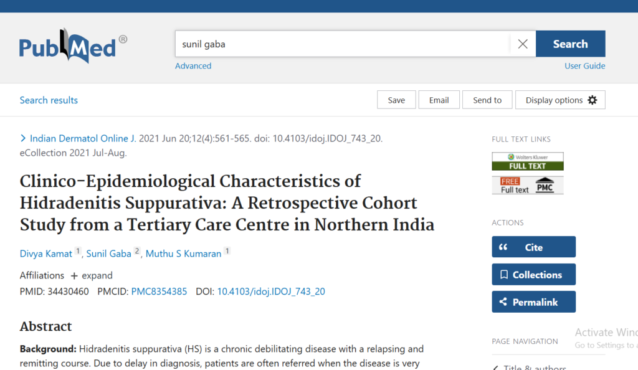This screenshot has width=638, height=370.
Task: Email this citation
Action: 439,100
